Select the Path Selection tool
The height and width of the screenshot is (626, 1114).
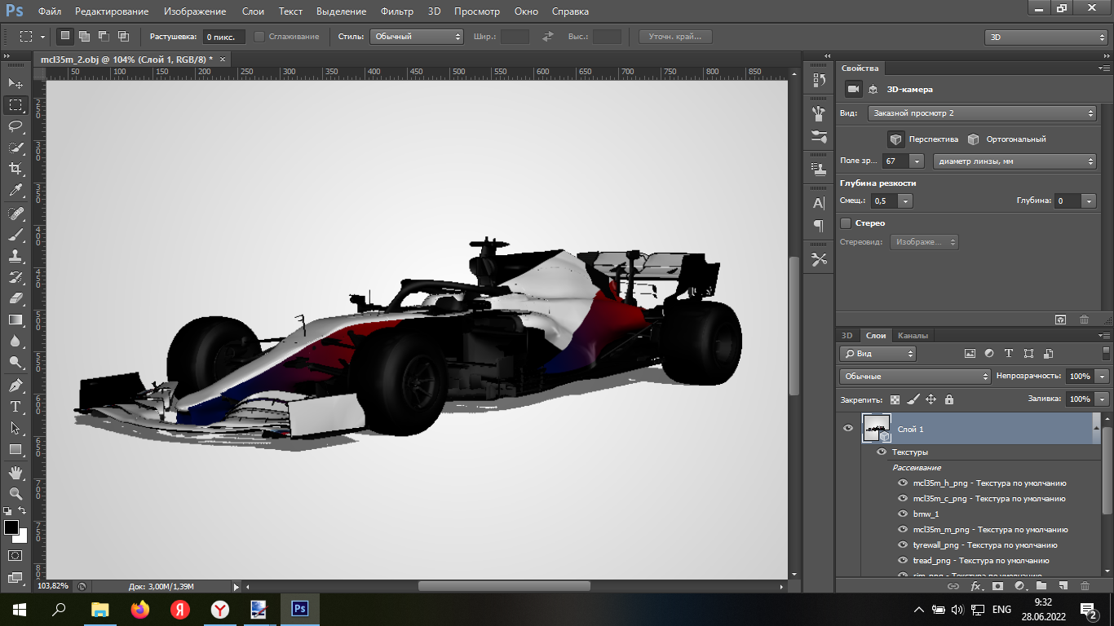[x=15, y=427]
